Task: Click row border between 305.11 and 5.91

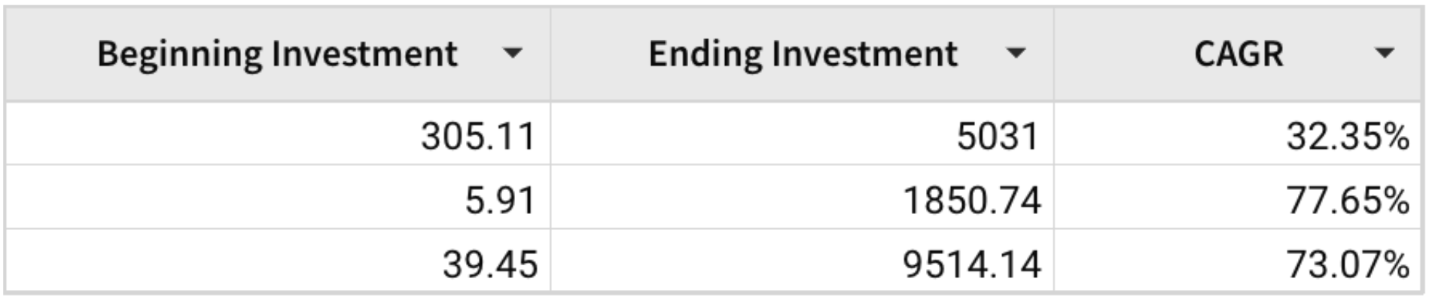Action: (278, 165)
